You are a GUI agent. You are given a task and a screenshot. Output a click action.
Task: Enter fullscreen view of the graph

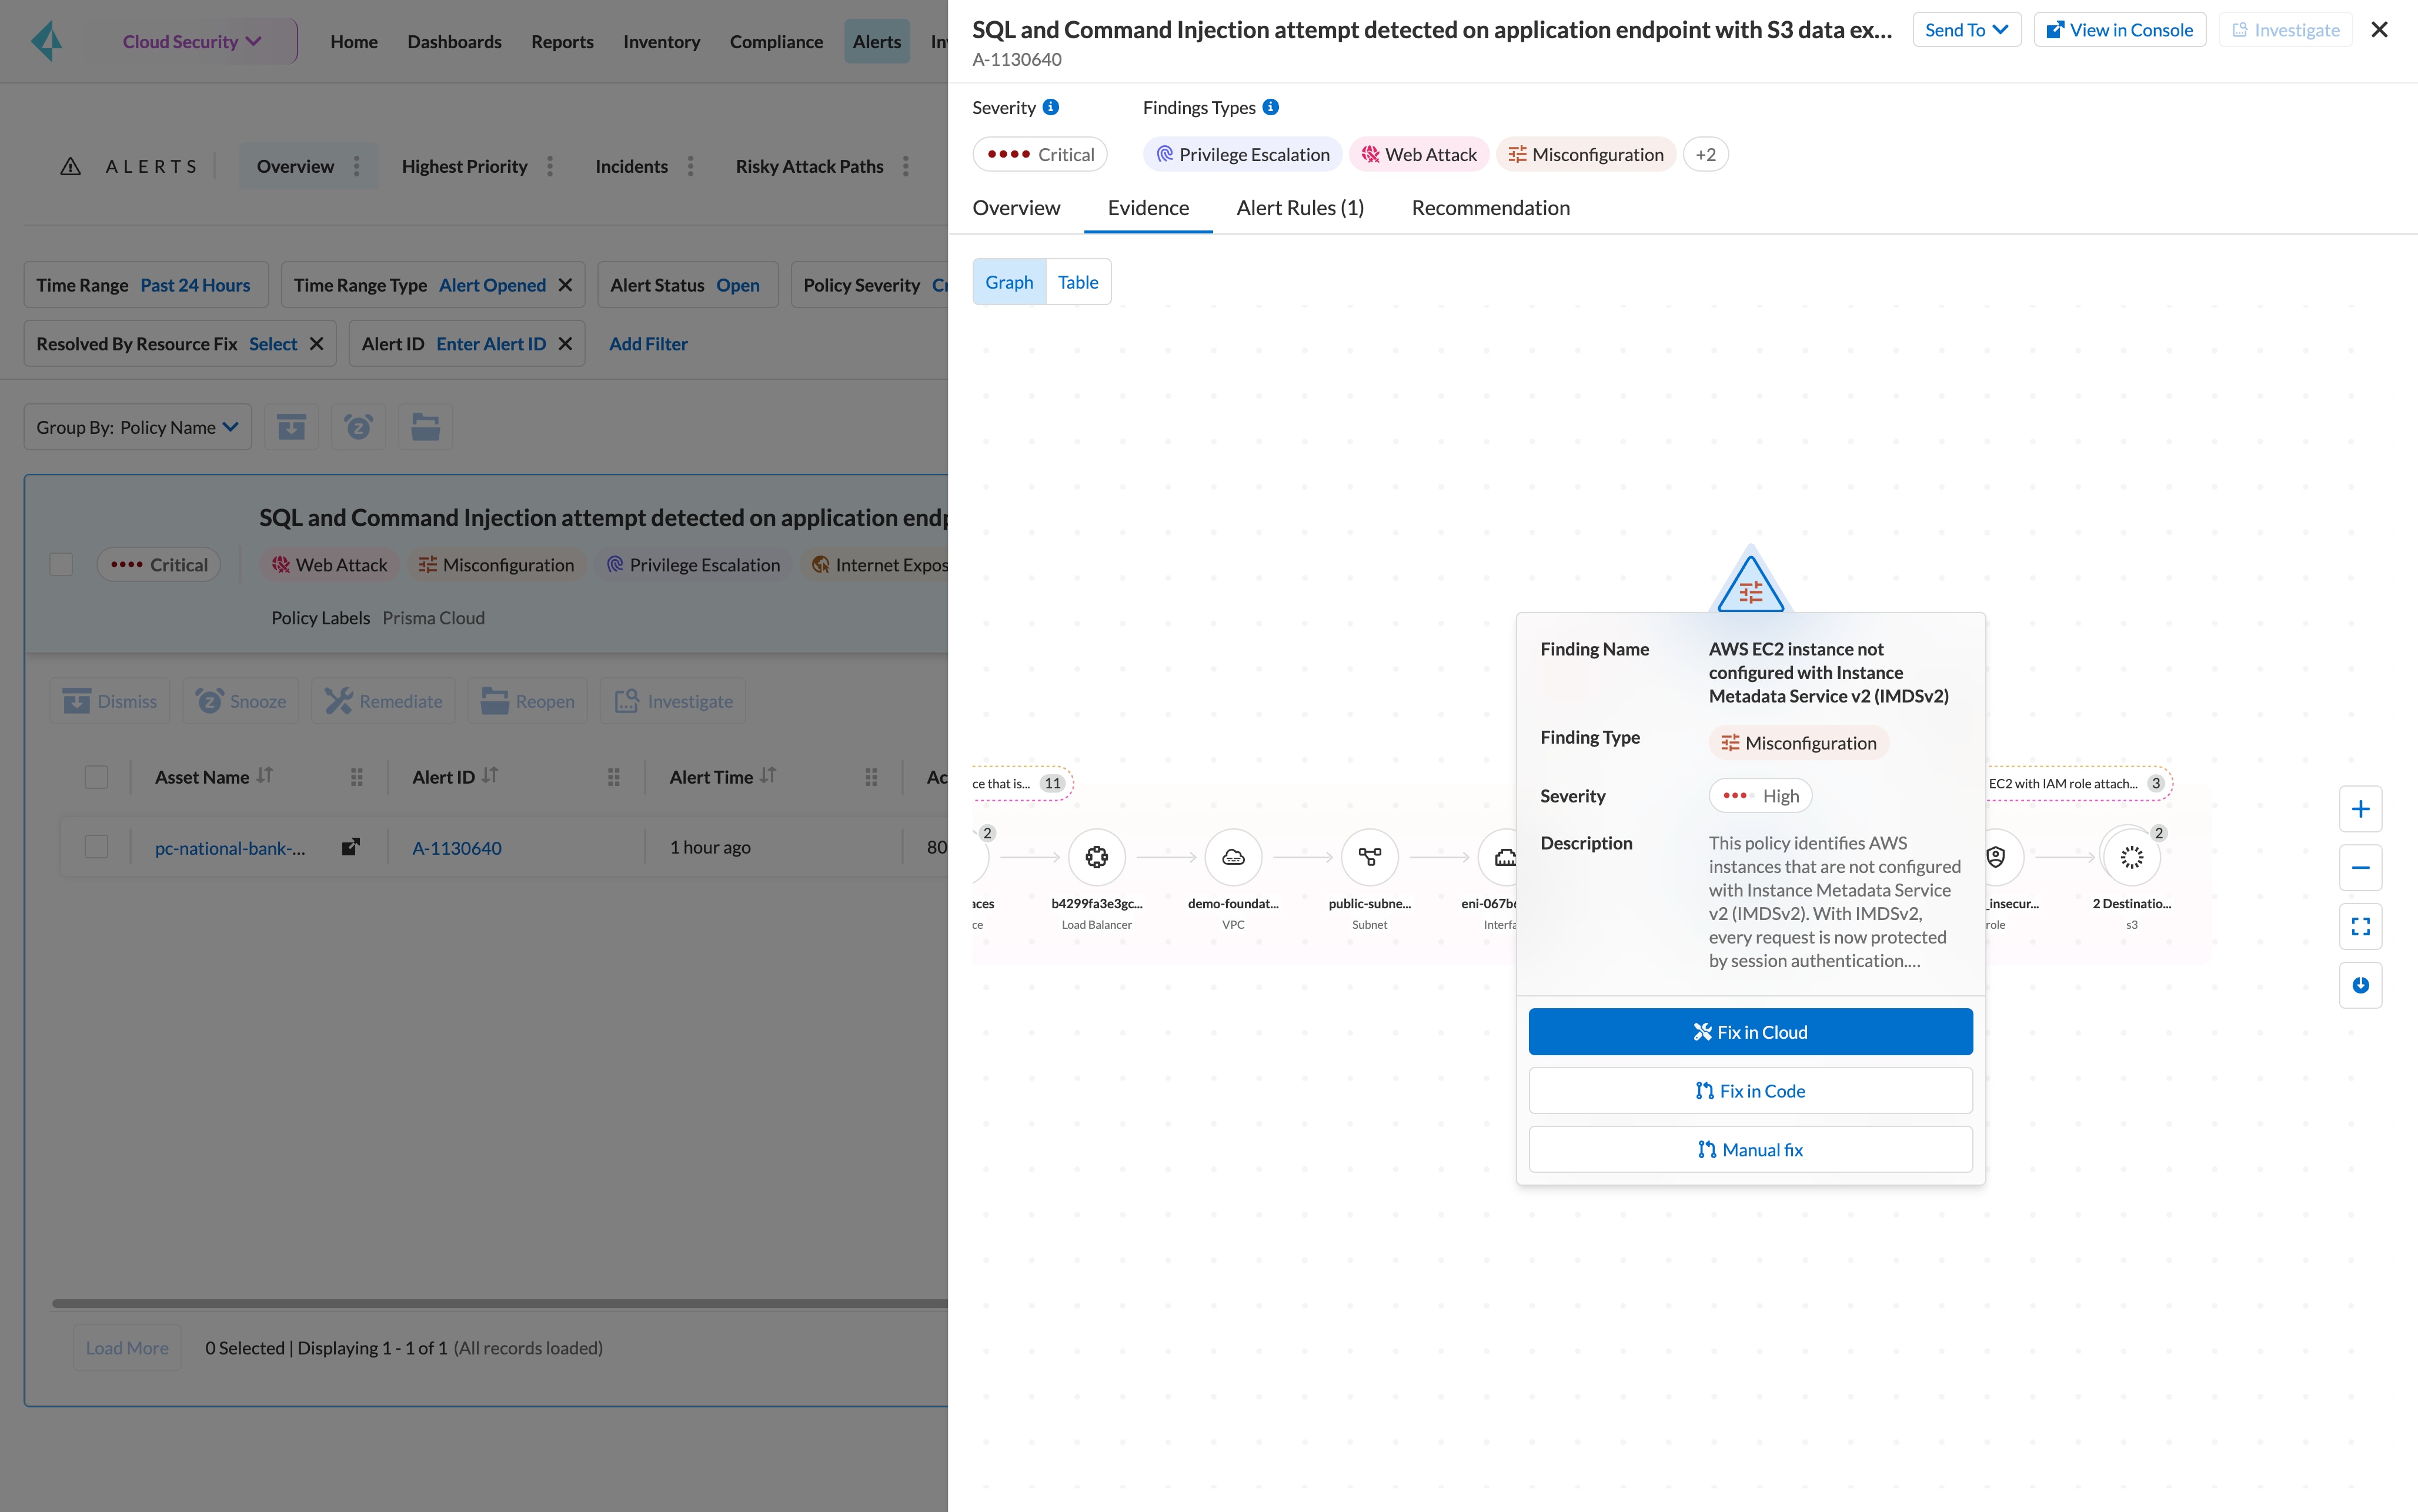point(2362,926)
